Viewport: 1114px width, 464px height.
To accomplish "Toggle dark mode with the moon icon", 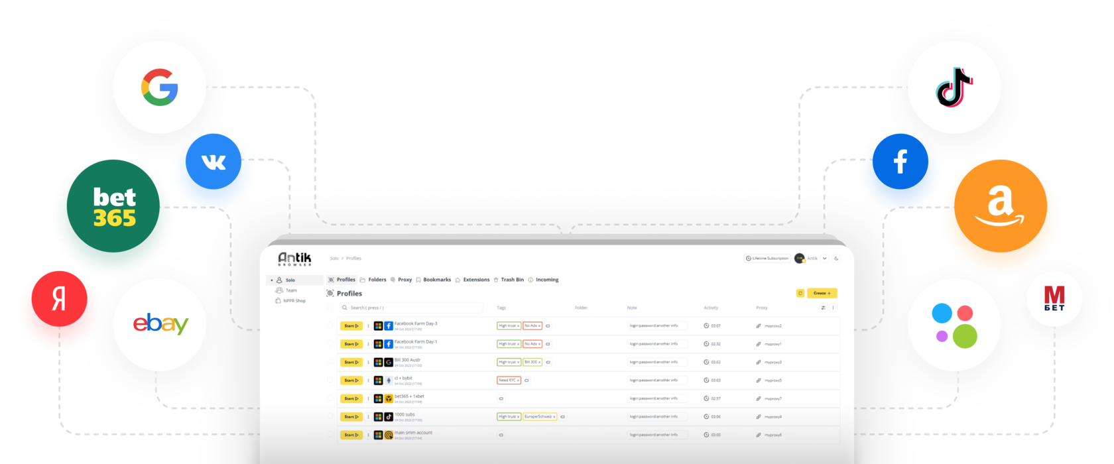I will point(837,259).
